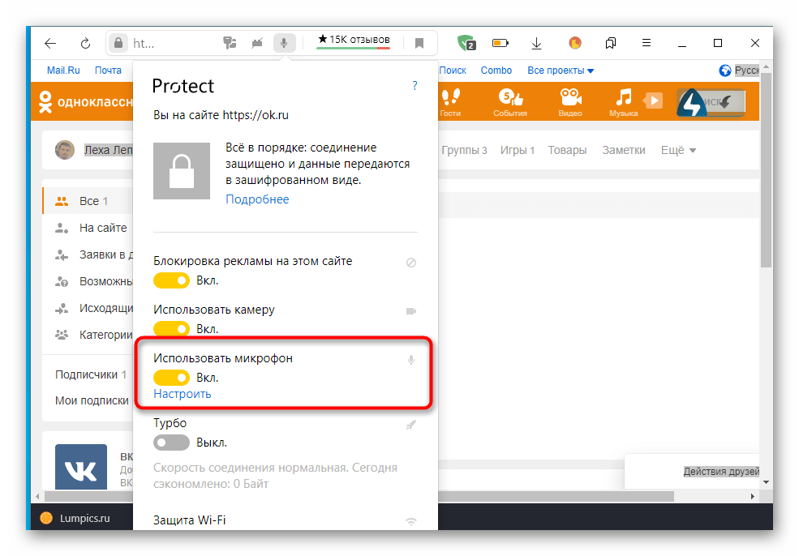Turn off the camera usage toggle
Viewport: 799px width, 556px height.
pos(171,329)
